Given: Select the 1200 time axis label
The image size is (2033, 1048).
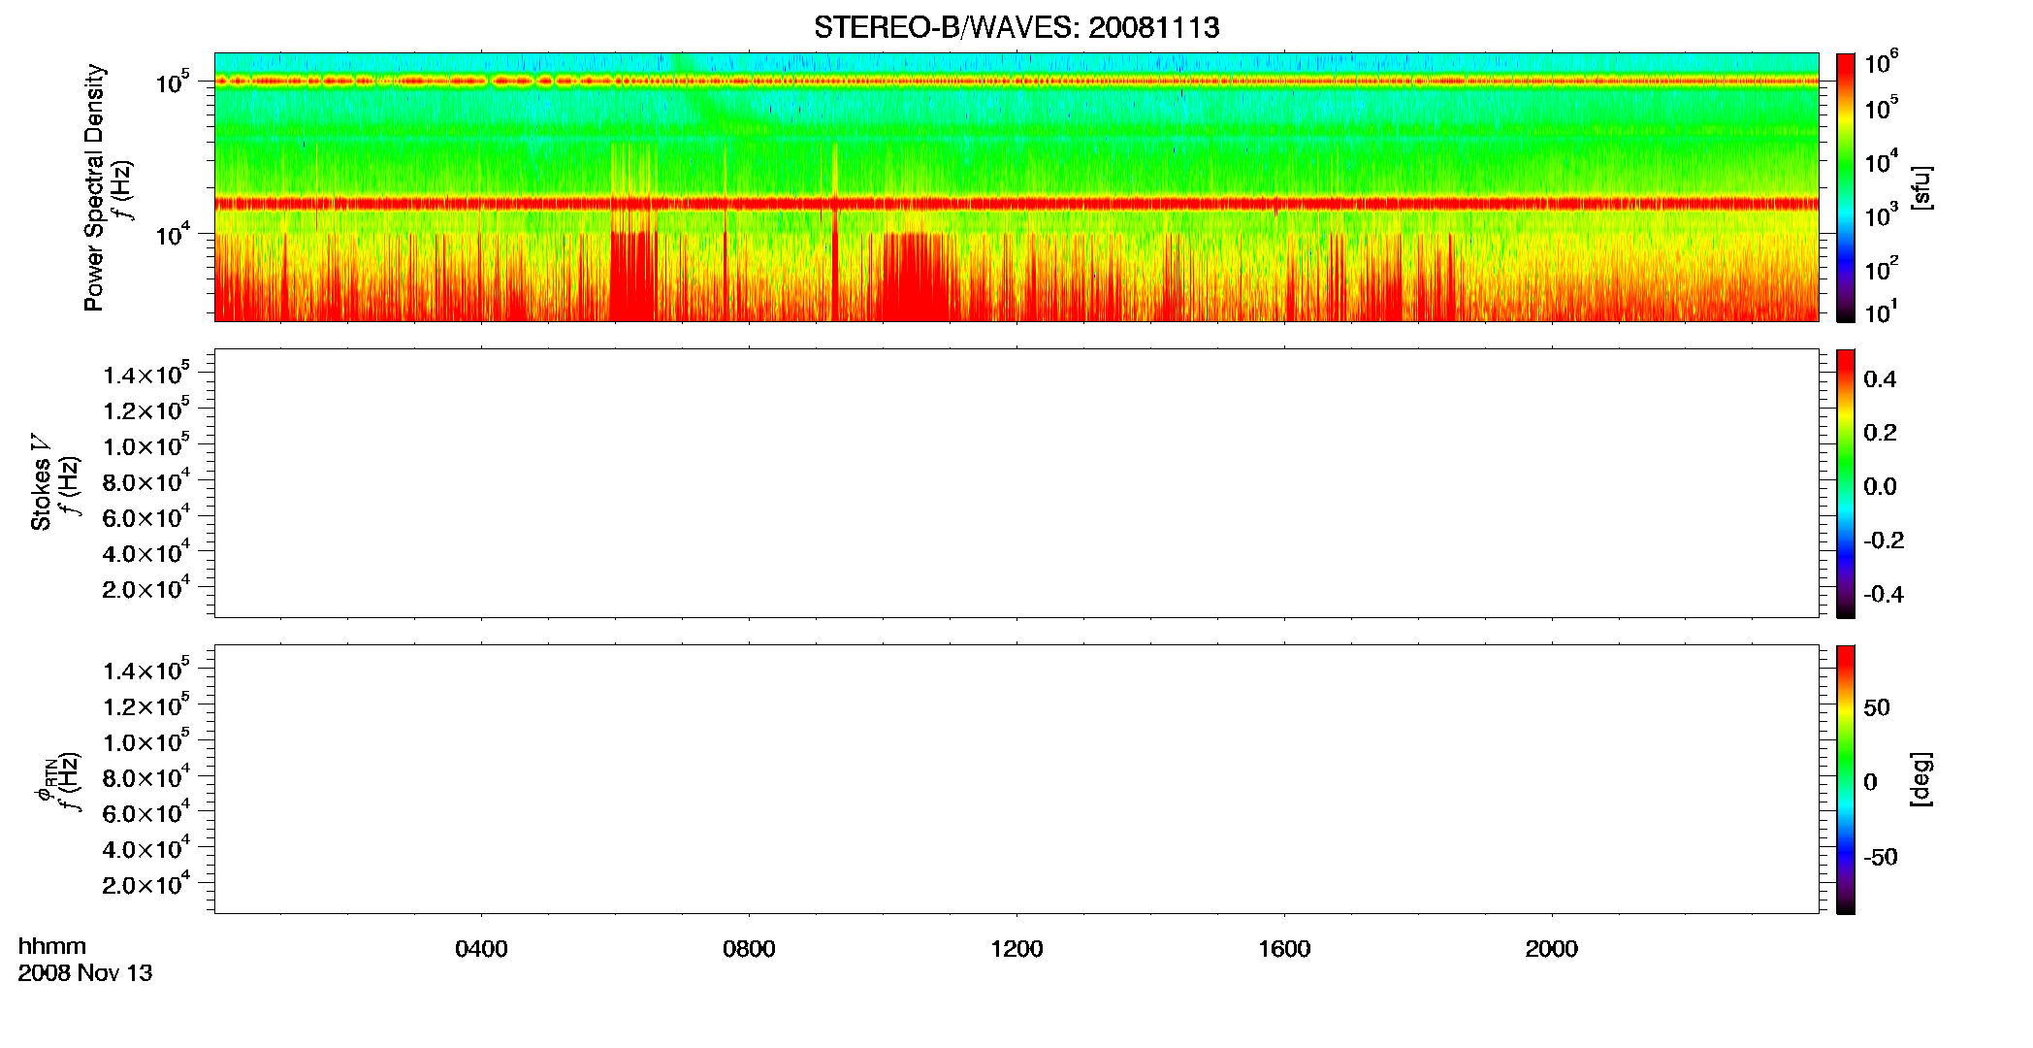Looking at the screenshot, I should tap(1016, 949).
